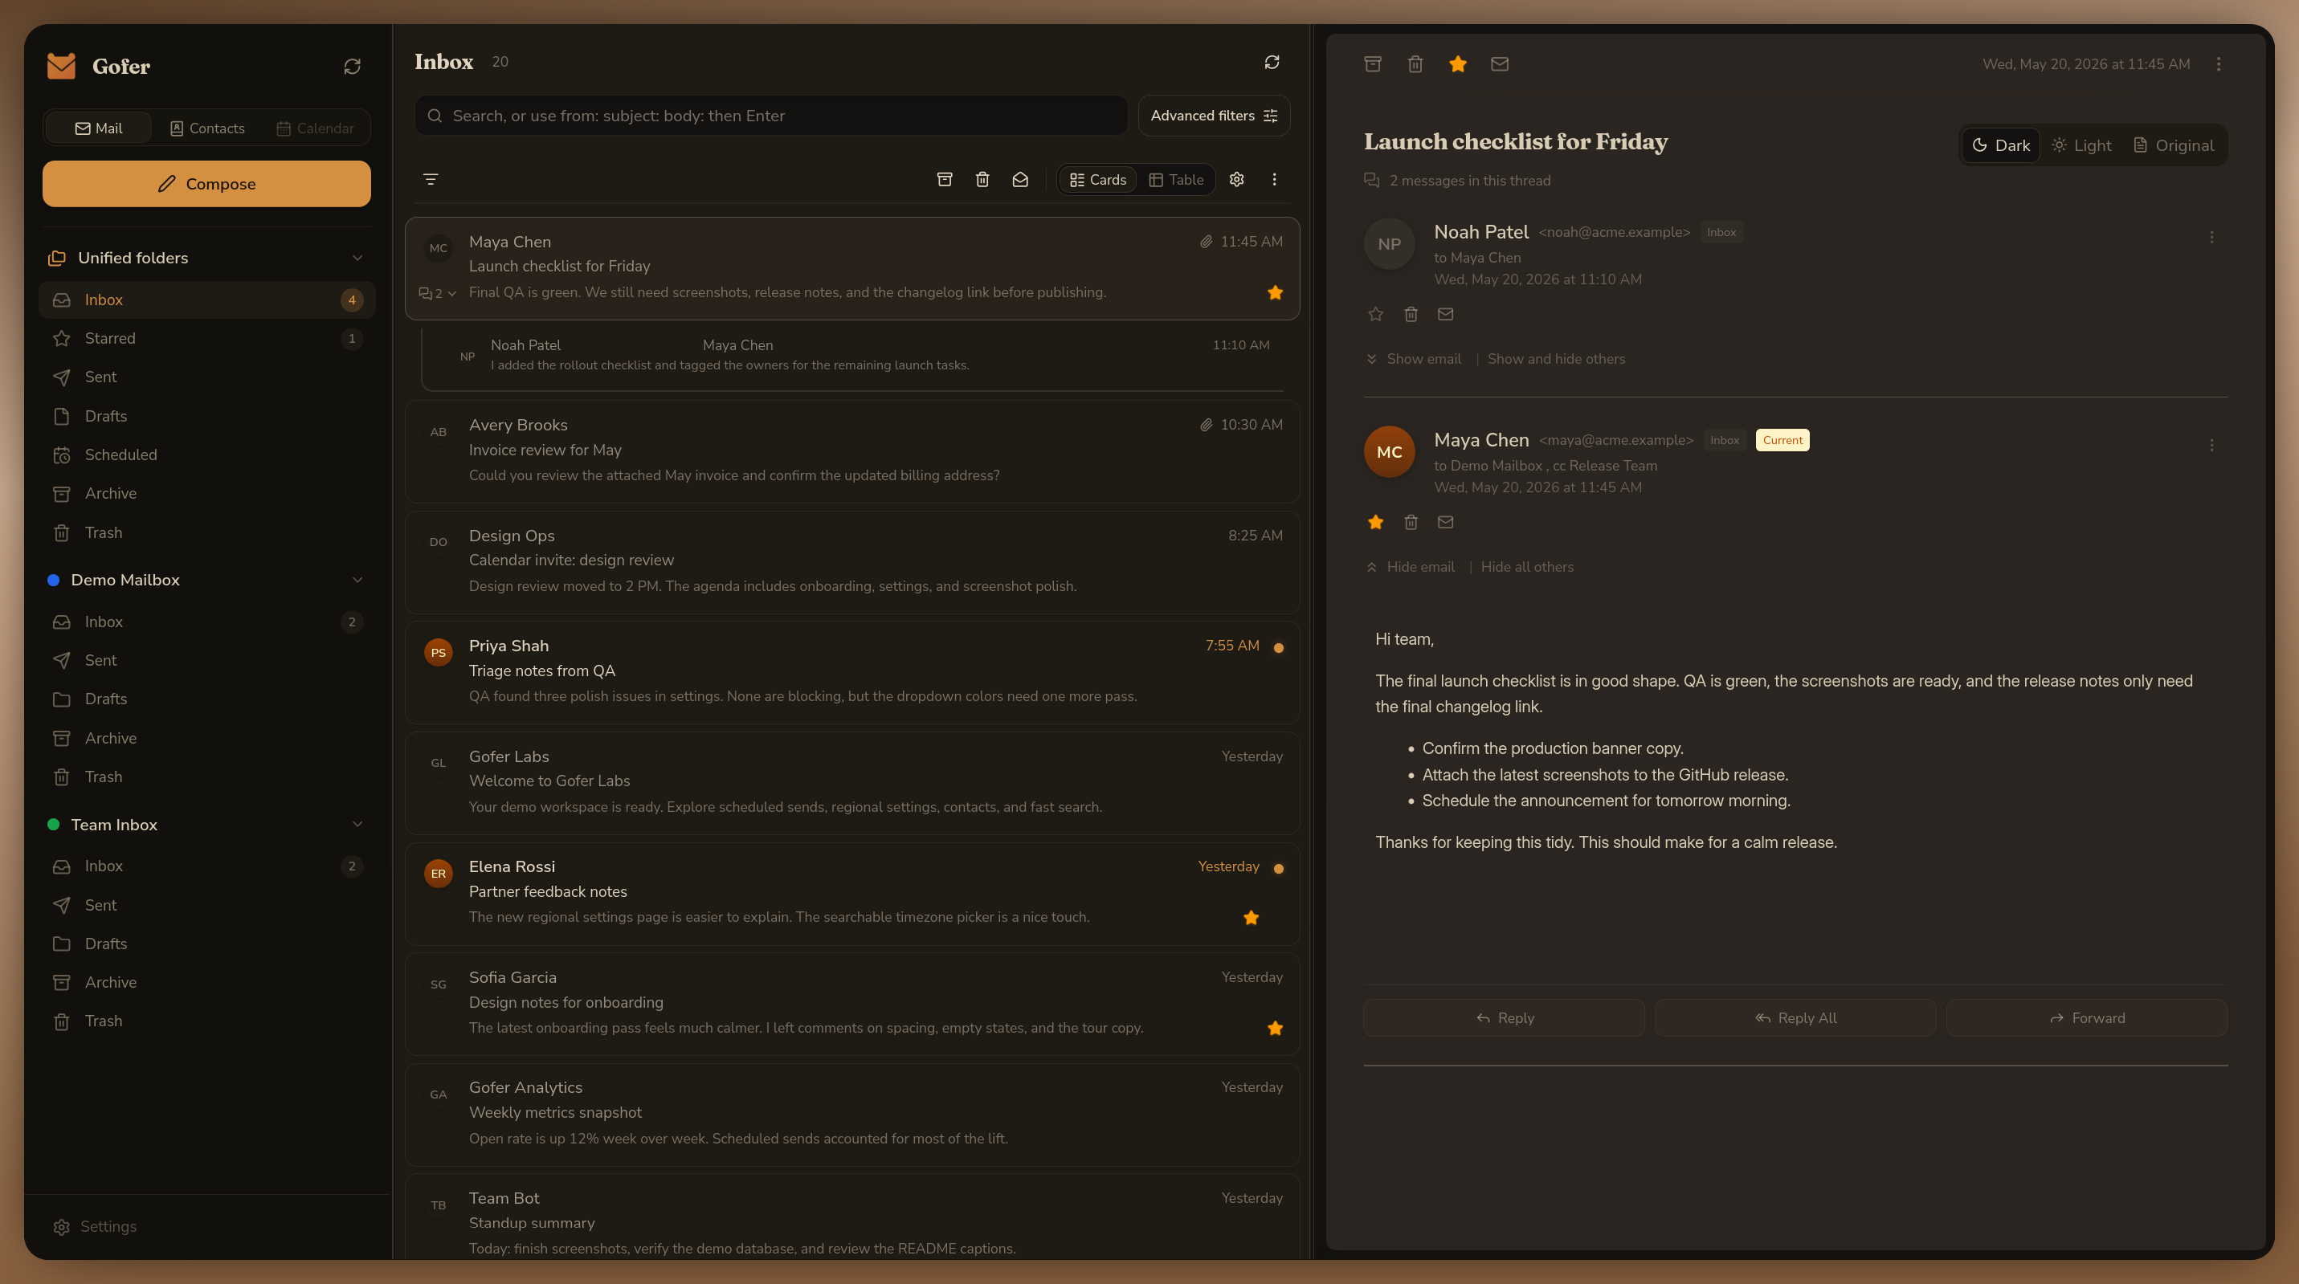Select Dark email theme option
2299x1284 pixels.
[2000, 145]
